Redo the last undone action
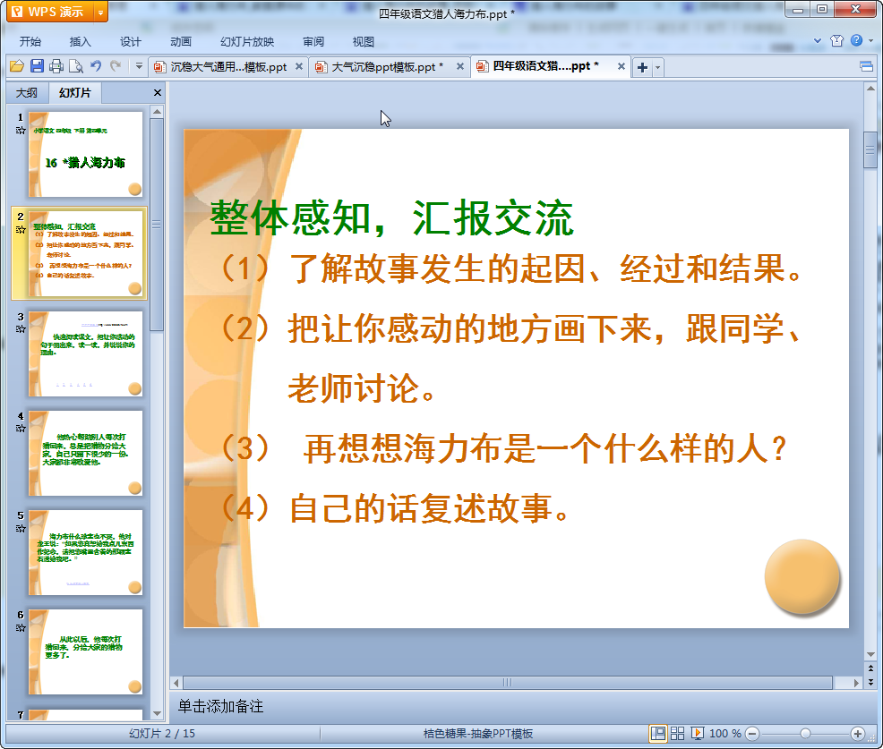Viewport: 883px width, 749px height. (116, 66)
